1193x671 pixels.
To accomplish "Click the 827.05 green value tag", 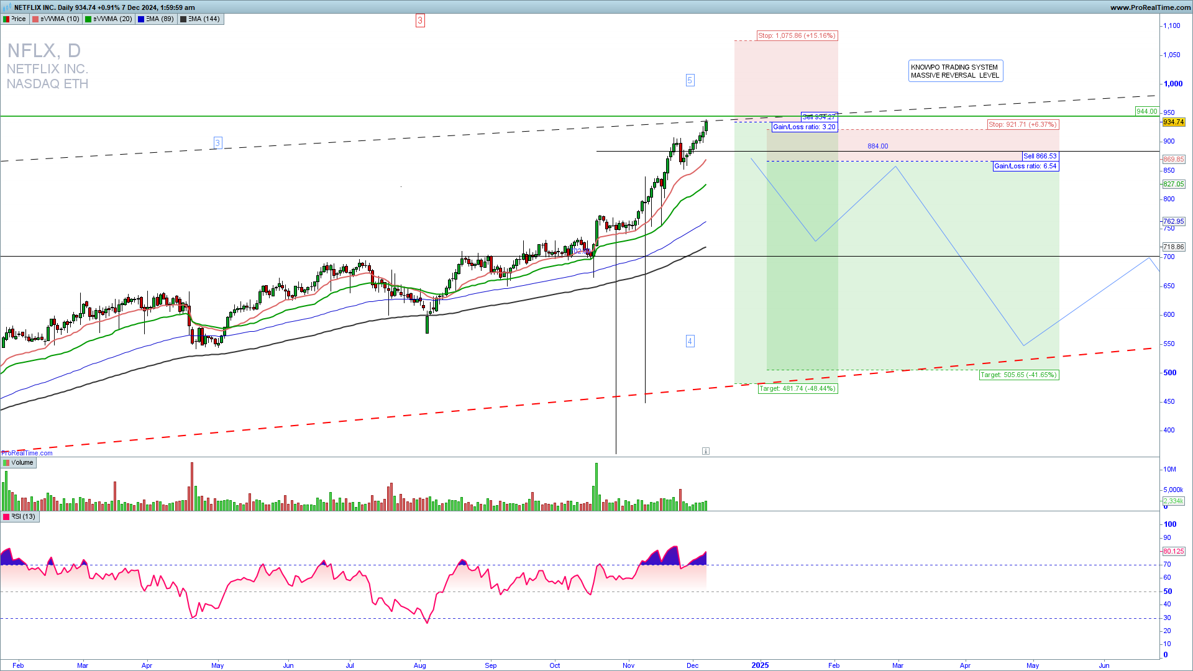I will (x=1174, y=184).
